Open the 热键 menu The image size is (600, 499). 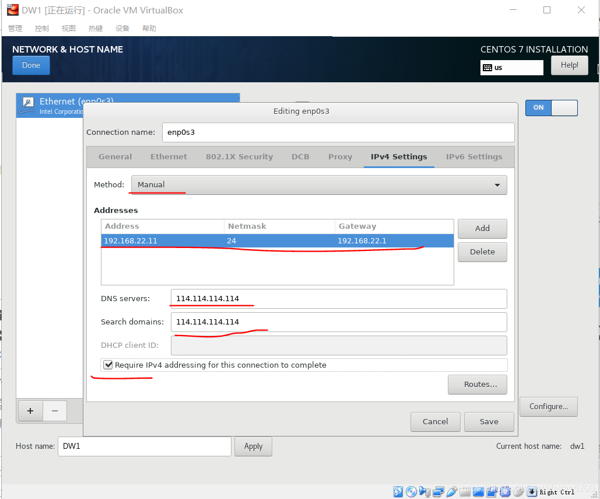coord(96,29)
